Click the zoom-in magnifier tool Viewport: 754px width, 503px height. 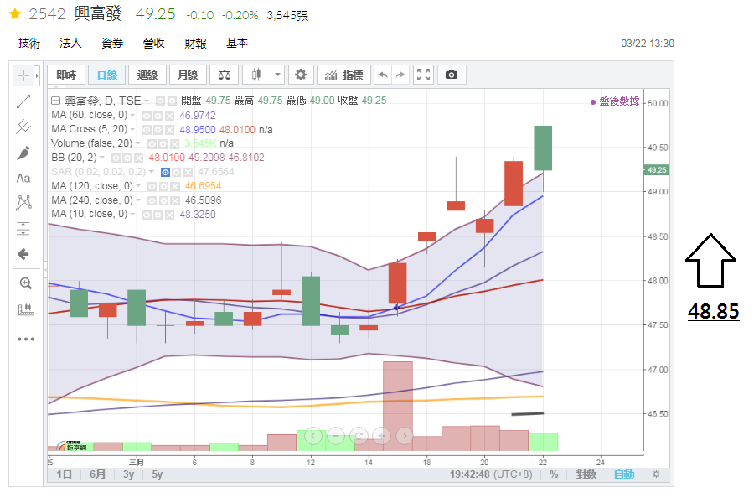click(x=25, y=283)
